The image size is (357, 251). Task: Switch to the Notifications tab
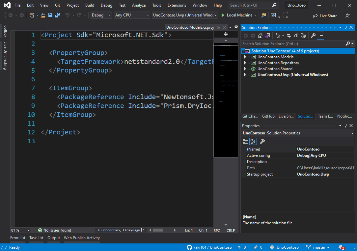(344, 116)
